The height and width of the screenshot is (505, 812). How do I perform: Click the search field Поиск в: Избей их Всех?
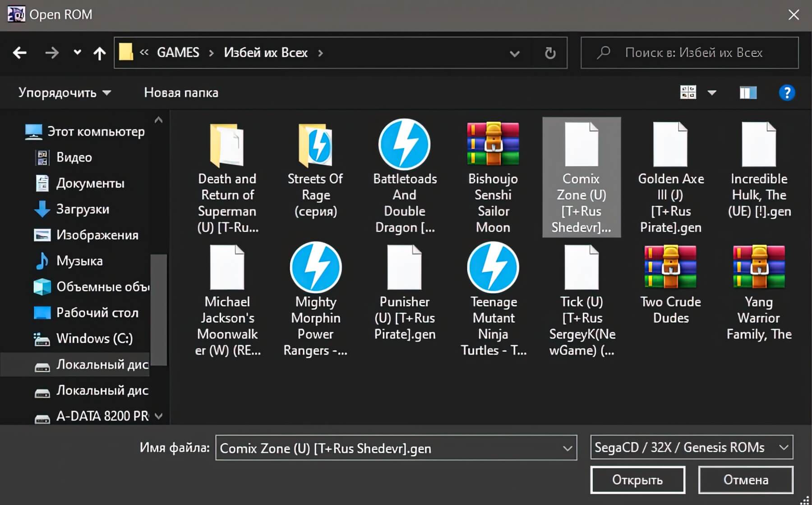(689, 53)
